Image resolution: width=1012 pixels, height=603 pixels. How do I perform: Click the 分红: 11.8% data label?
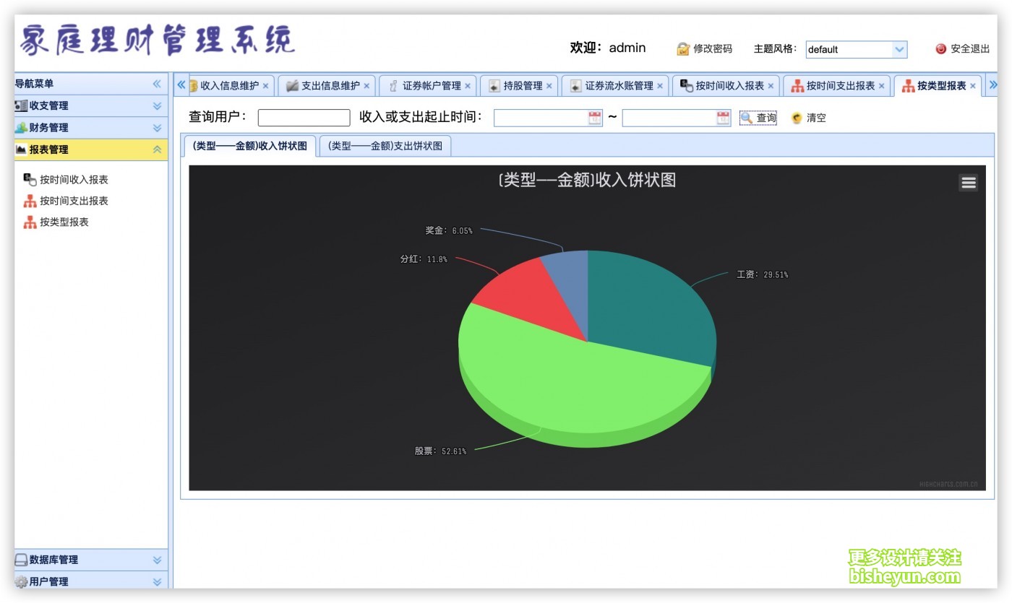(x=424, y=259)
